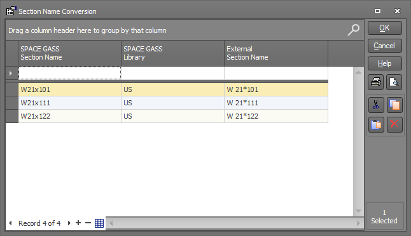Viewport: 411px width, 236px height.
Task: Sort by External Section Name column header
Action: pos(276,53)
